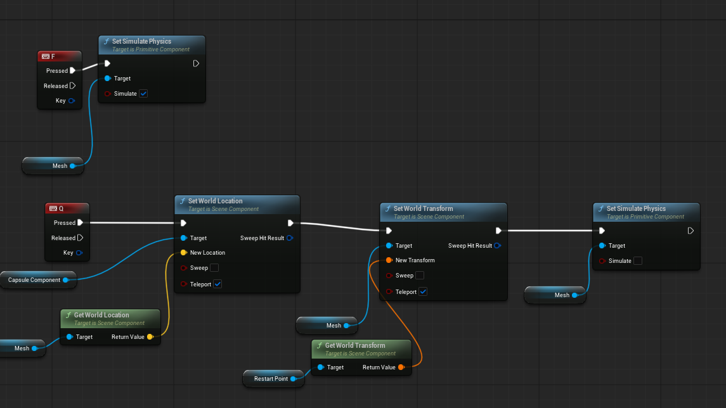This screenshot has height=408, width=726.
Task: Click Sweep Hit Result pin on Set World Location
Action: coord(290,238)
